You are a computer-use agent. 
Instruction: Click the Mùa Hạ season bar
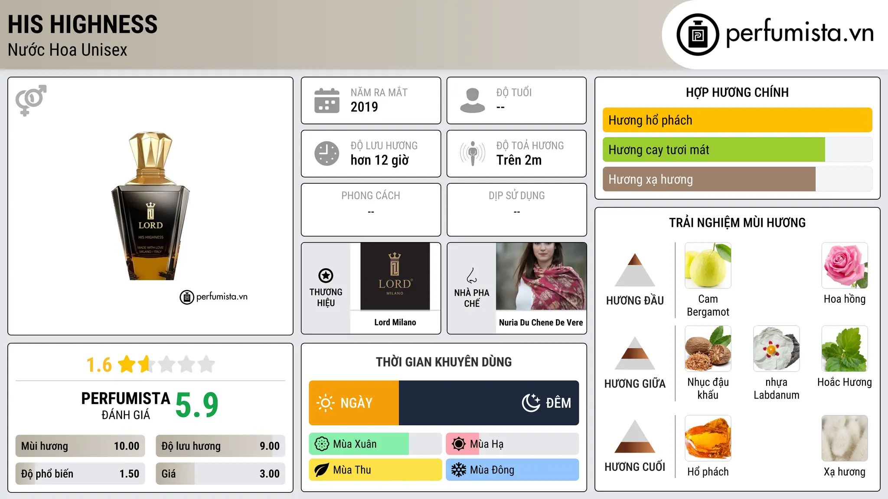coord(513,444)
